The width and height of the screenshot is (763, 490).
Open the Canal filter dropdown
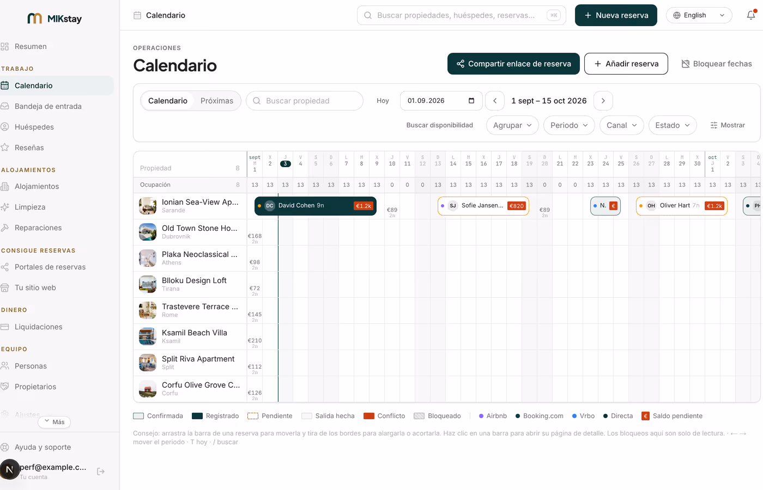pyautogui.click(x=622, y=125)
